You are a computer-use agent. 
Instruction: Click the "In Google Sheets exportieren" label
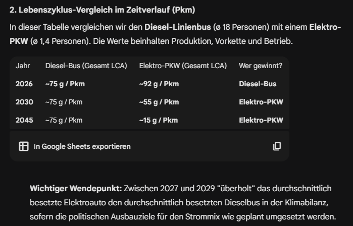click(x=82, y=146)
